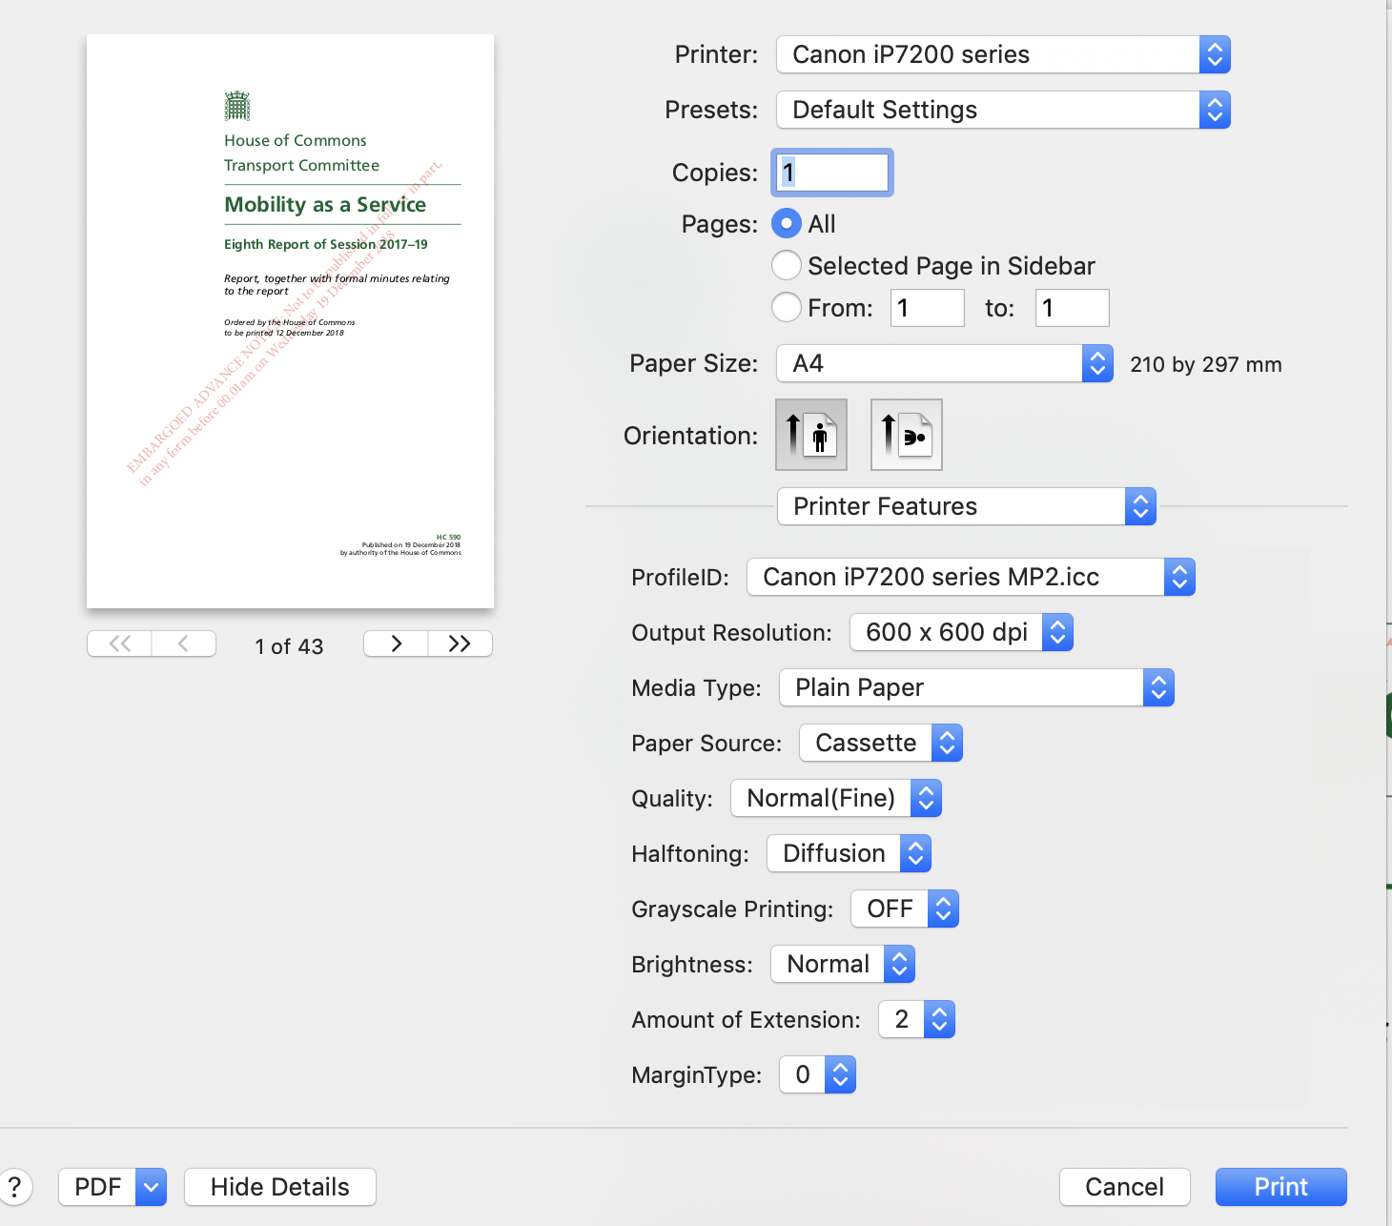Image resolution: width=1392 pixels, height=1226 pixels.
Task: Click the Print button
Action: (x=1280, y=1187)
